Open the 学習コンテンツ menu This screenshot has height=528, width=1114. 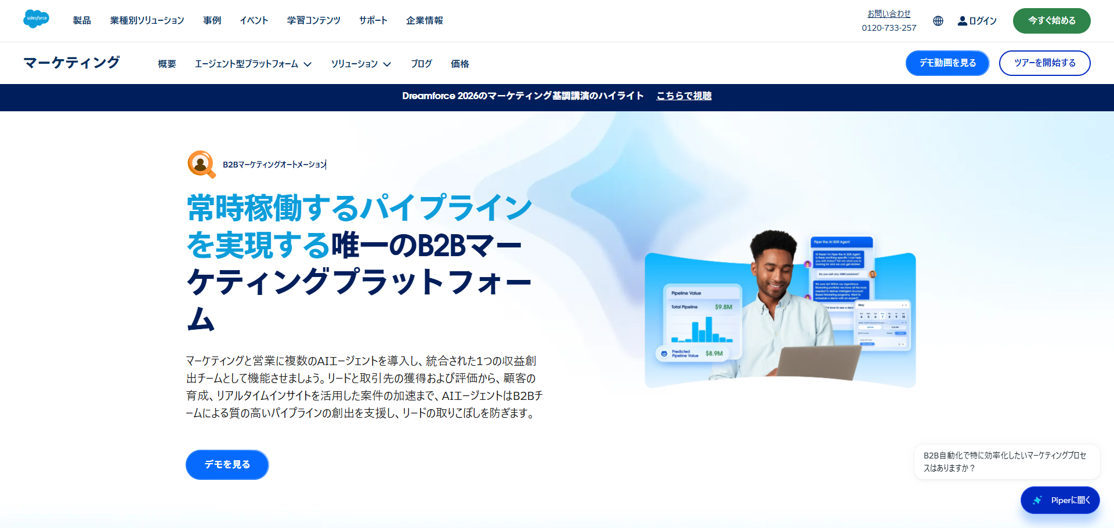coord(313,20)
